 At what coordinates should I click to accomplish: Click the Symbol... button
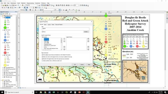86,32
